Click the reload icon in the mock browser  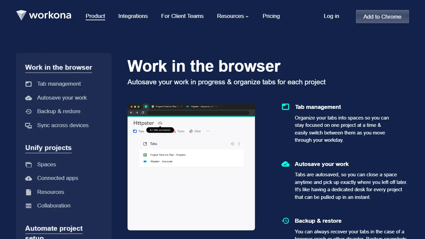click(143, 113)
